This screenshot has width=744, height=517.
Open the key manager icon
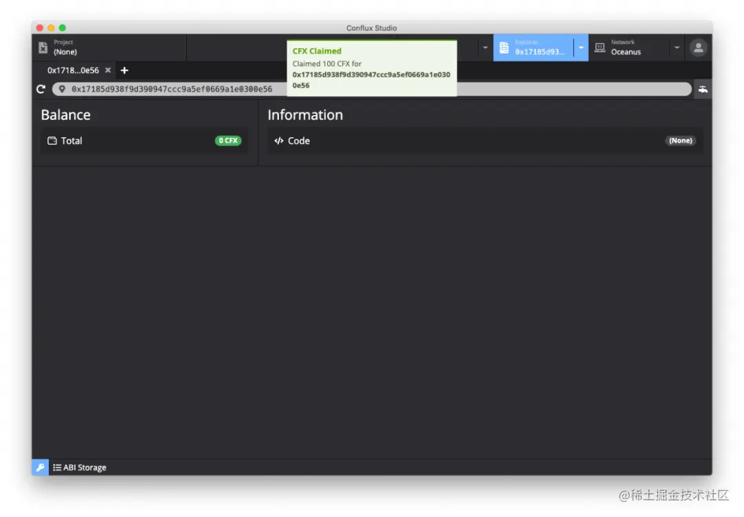(41, 467)
